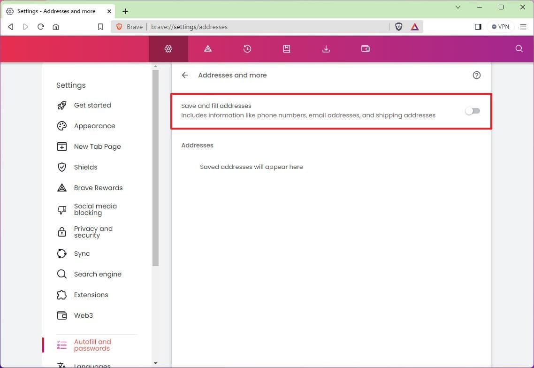This screenshot has width=534, height=368.
Task: Open the Bookmarks icon in top bar
Action: pyautogui.click(x=286, y=49)
